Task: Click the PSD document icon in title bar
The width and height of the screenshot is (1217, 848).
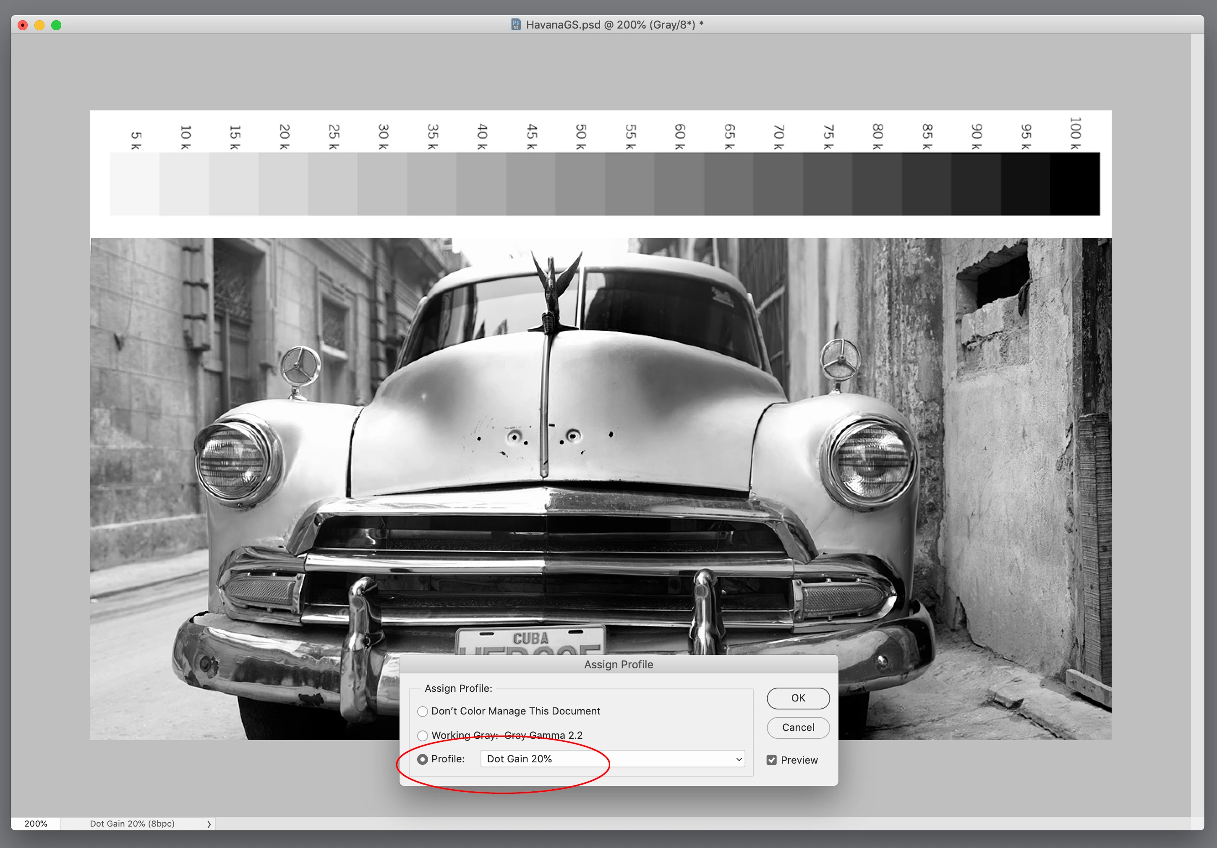Action: click(x=515, y=24)
